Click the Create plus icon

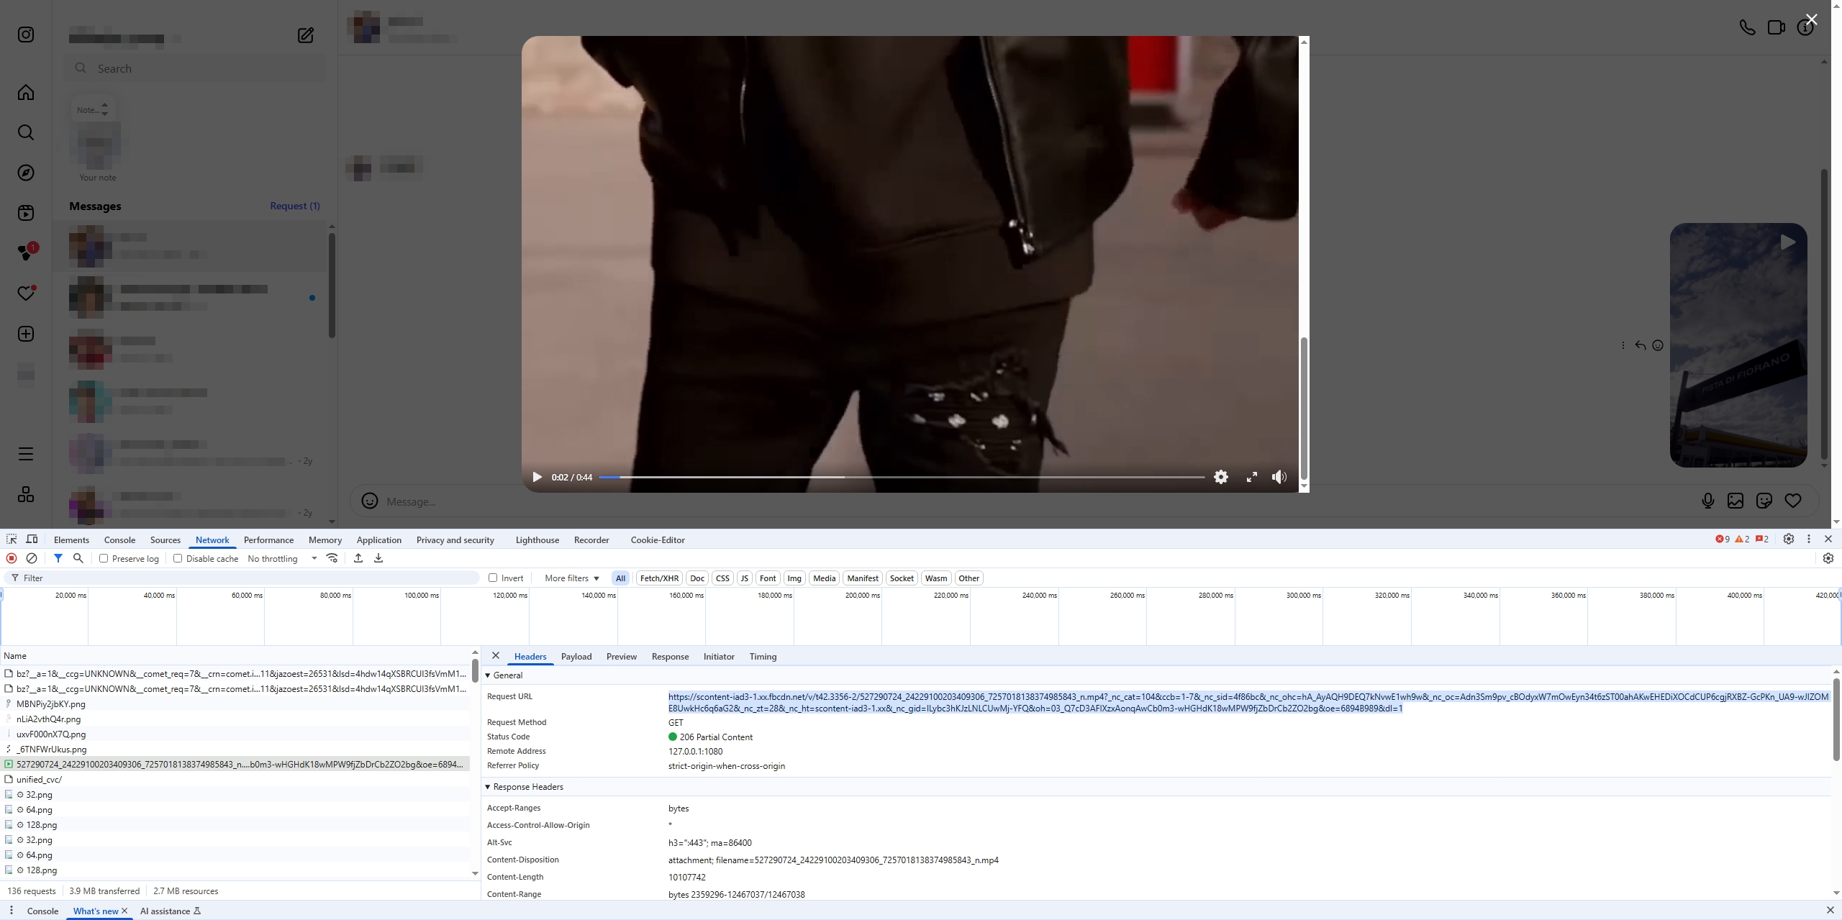click(26, 334)
